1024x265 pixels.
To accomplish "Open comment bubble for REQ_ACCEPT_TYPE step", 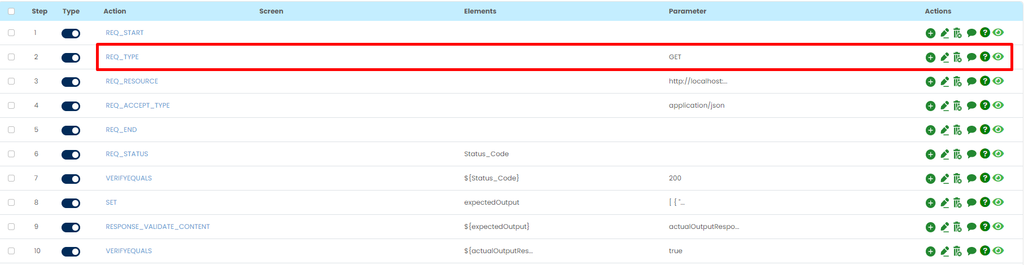I will (x=972, y=106).
